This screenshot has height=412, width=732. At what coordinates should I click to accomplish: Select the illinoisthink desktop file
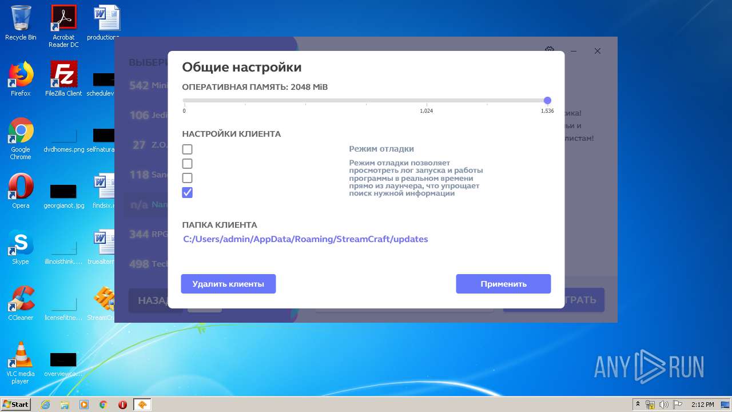tap(63, 251)
